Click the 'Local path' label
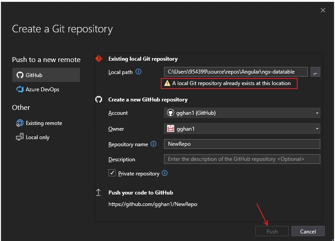335x241 pixels. (x=120, y=72)
